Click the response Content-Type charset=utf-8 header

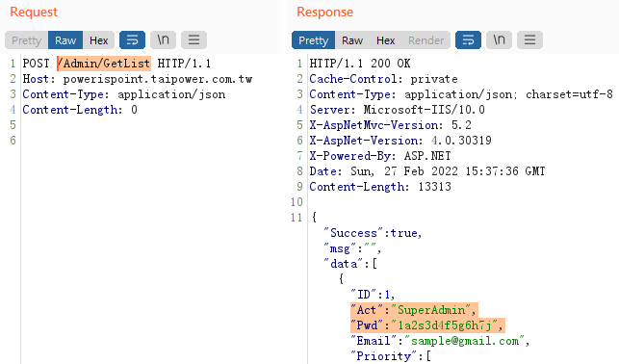pos(461,94)
